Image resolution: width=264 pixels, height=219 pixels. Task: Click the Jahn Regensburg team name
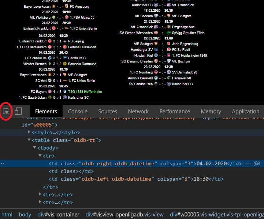pos(185,44)
